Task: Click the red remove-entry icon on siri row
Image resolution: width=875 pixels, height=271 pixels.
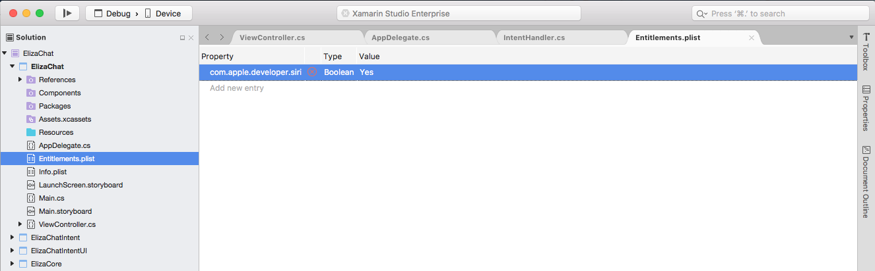Action: point(311,72)
